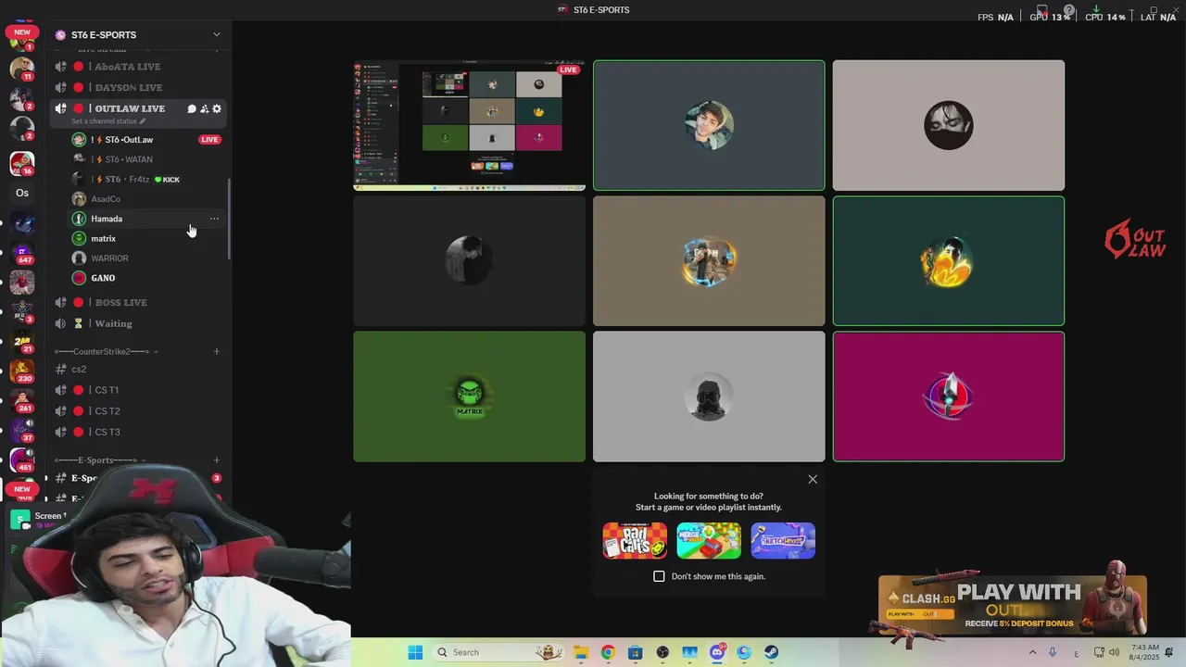Join the CS T1 voice channel

point(139,390)
